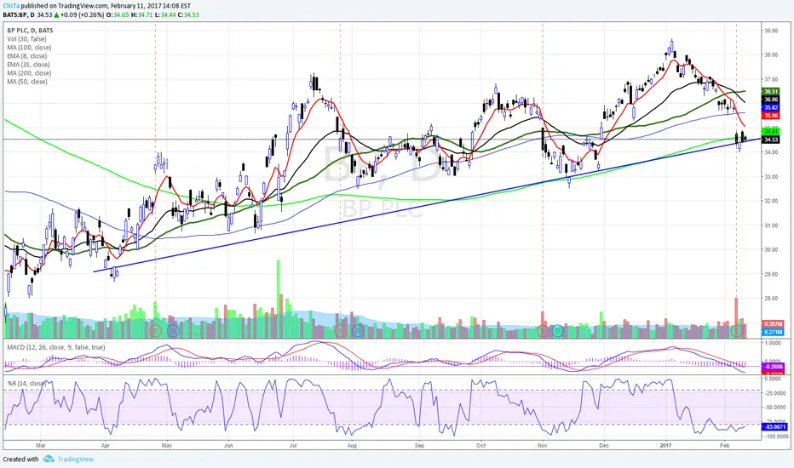Click the 37.00 price axis label

point(771,79)
